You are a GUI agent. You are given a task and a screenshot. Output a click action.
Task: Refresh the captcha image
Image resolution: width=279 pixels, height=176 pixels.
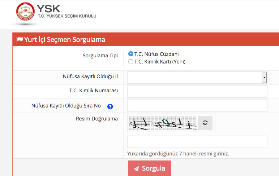205,123
